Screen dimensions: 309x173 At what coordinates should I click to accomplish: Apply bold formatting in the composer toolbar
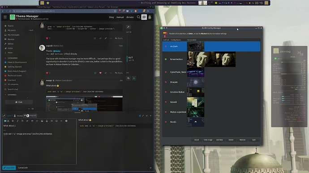pyautogui.click(x=13, y=121)
